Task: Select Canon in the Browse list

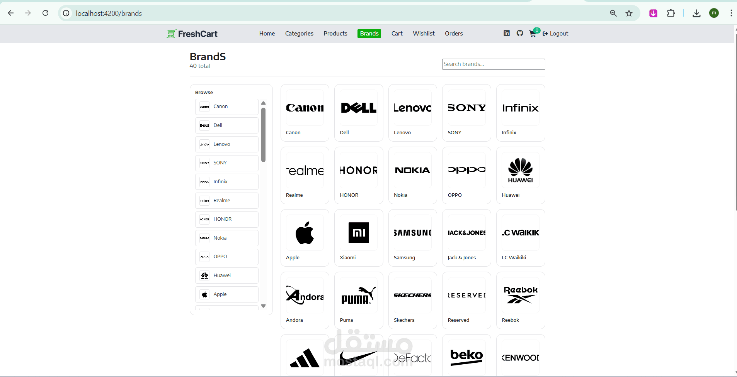Action: point(227,107)
